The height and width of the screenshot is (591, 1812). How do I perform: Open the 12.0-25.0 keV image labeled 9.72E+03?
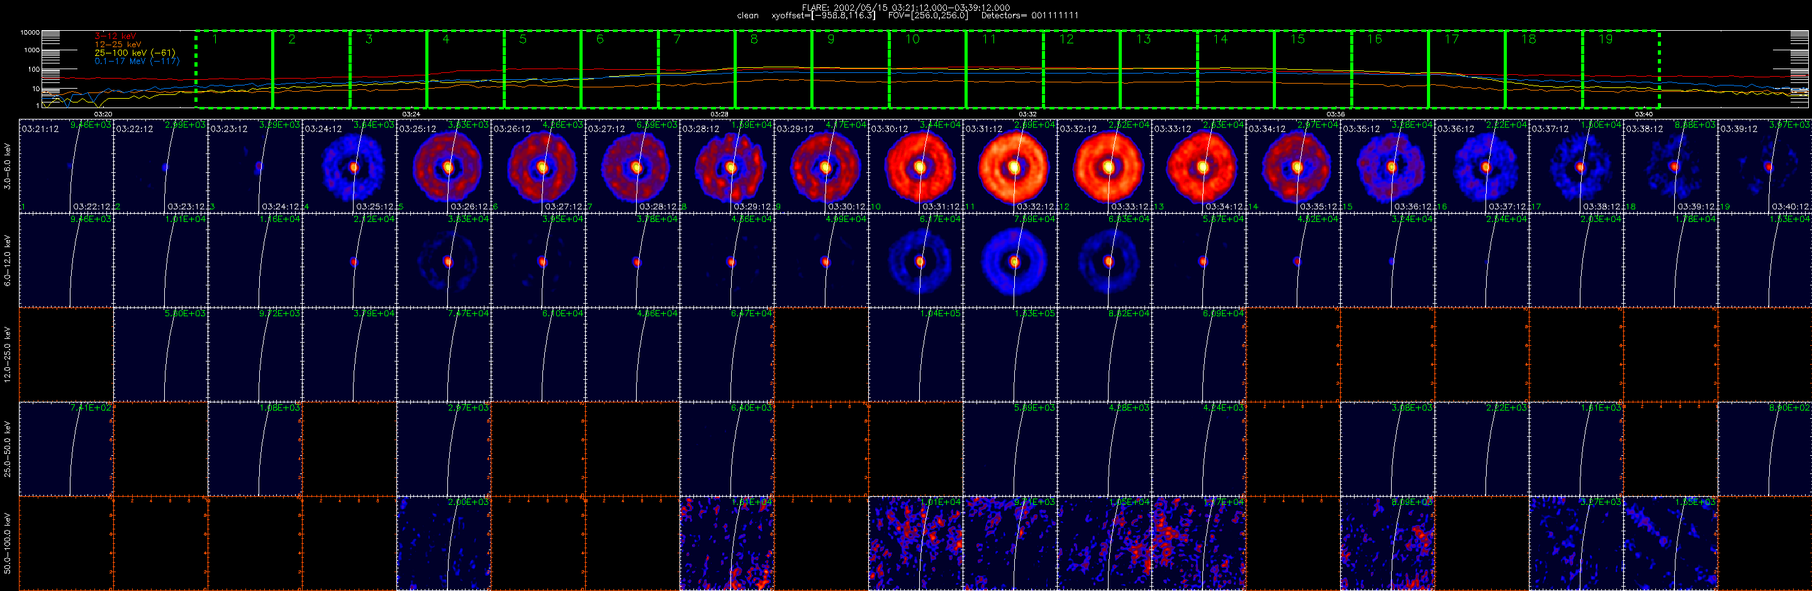(255, 354)
